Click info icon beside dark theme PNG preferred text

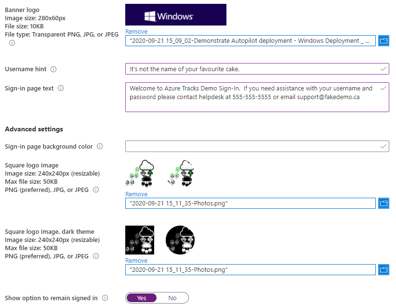(96, 256)
